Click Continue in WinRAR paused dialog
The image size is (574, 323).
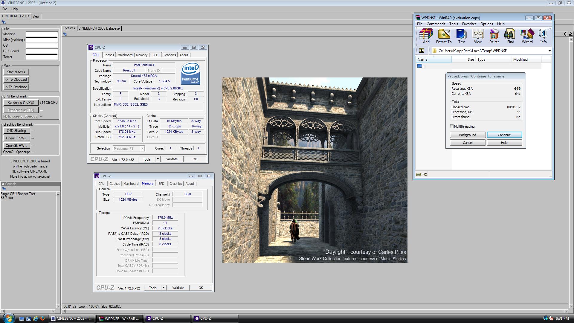pyautogui.click(x=504, y=135)
